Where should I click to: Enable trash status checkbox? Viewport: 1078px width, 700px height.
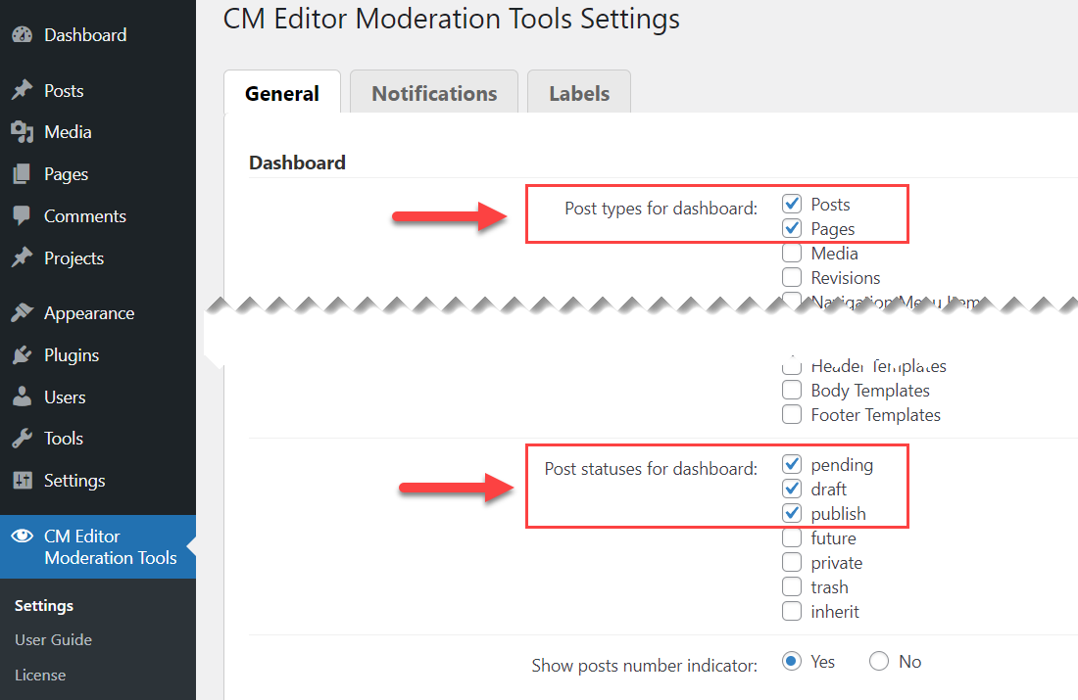[791, 586]
